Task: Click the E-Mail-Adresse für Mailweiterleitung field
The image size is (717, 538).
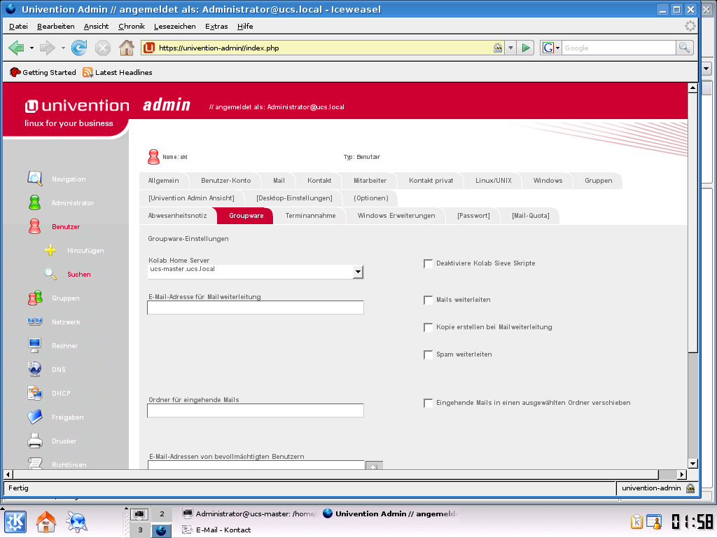Action: [255, 308]
